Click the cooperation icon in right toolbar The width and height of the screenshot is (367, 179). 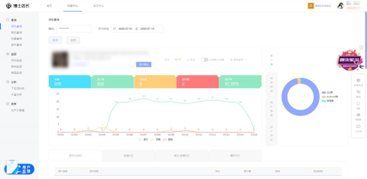click(x=358, y=80)
